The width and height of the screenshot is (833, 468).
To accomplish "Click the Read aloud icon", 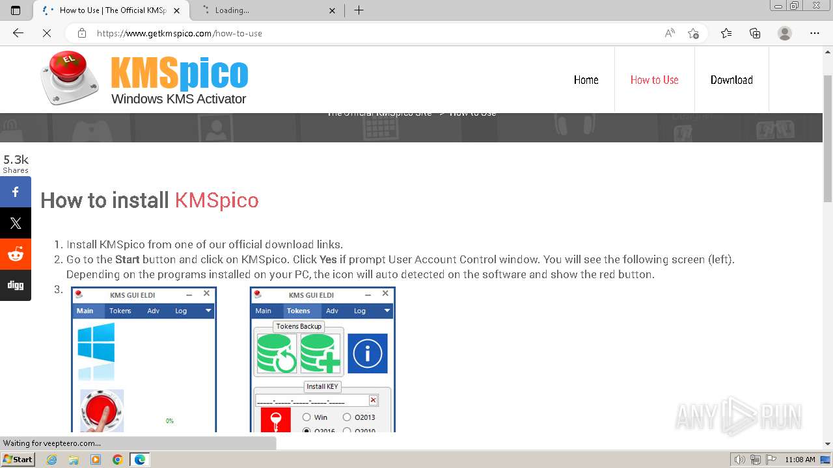I will click(670, 33).
